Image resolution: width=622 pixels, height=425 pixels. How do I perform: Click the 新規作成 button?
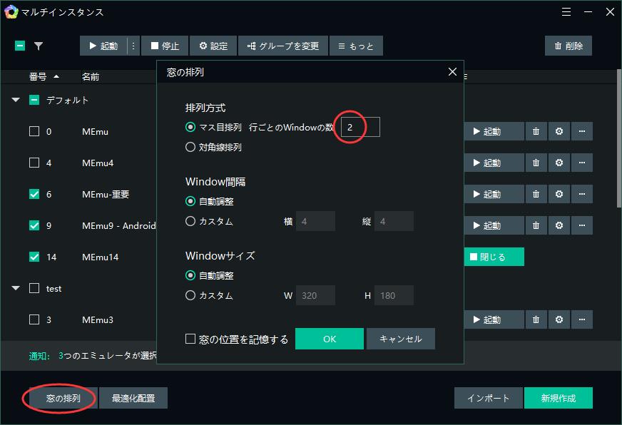(x=559, y=398)
